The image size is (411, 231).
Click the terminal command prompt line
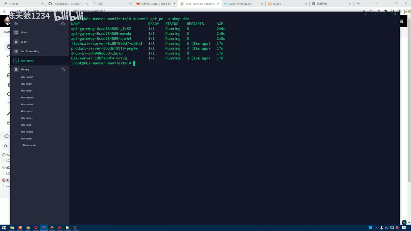[x=103, y=63]
